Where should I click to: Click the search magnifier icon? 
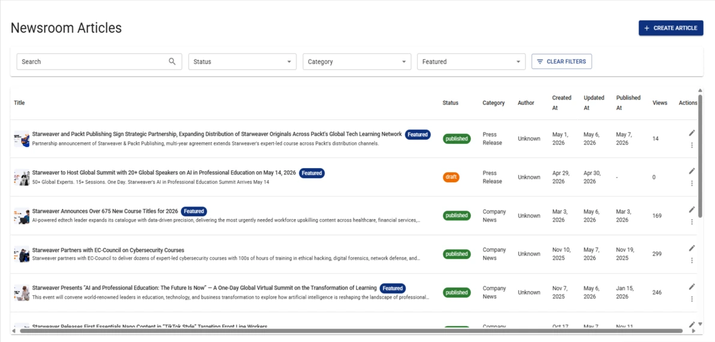(172, 62)
